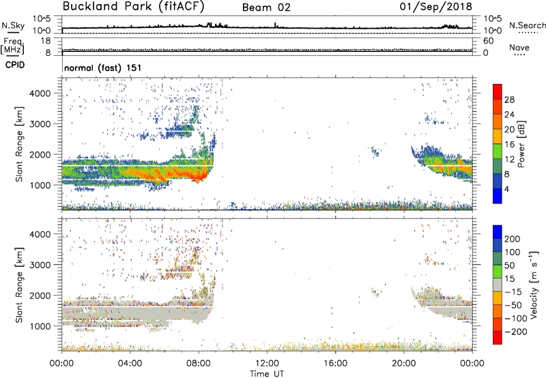Image resolution: width=546 pixels, height=378 pixels.
Task: Click 'normal (fast) 151' CPID text
Action: click(103, 68)
